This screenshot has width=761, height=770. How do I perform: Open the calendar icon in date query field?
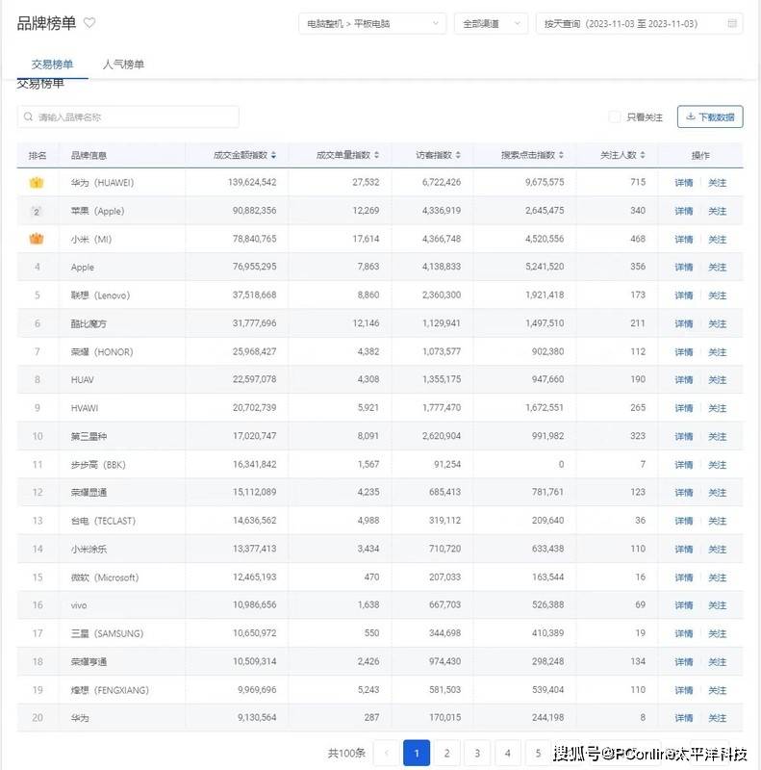tap(731, 23)
